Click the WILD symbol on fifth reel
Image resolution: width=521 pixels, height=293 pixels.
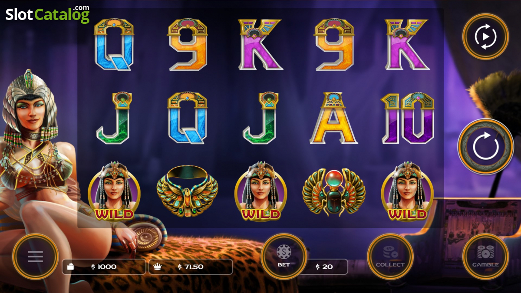coord(407,191)
